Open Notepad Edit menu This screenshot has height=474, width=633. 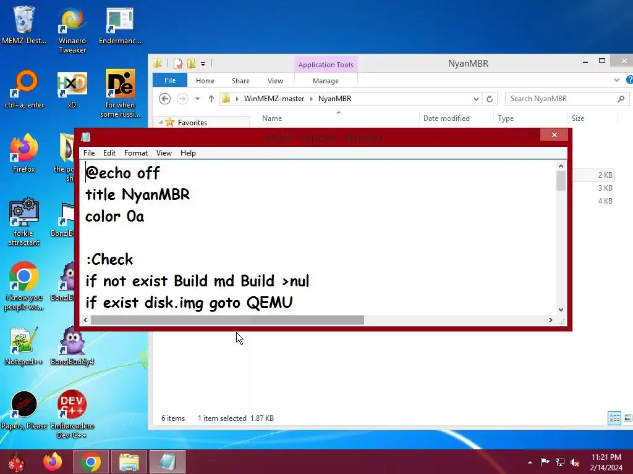click(109, 153)
